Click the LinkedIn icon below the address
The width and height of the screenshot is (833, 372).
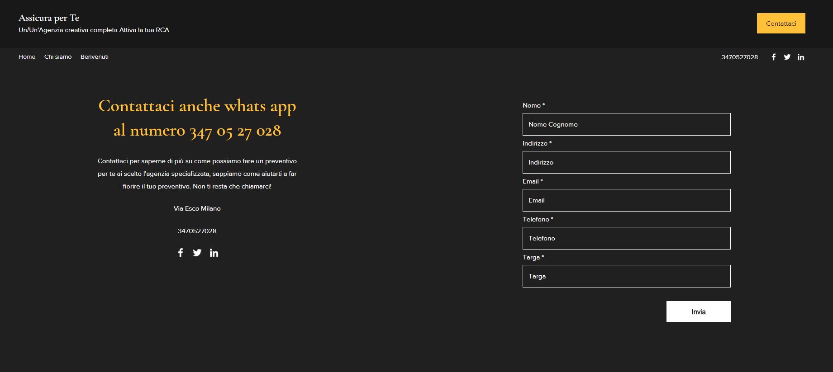[x=214, y=253]
